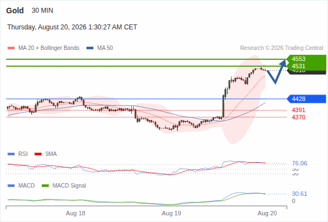The width and height of the screenshot is (328, 222).
Task: Click the pink MA 20 Bollinger legend swatch
Action: pyautogui.click(x=11, y=48)
